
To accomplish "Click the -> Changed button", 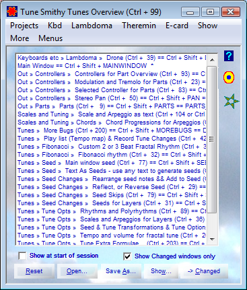I will click(204, 271).
